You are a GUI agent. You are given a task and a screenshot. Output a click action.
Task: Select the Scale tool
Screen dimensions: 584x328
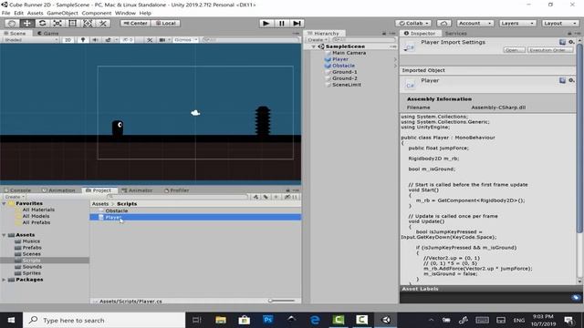pyautogui.click(x=57, y=23)
